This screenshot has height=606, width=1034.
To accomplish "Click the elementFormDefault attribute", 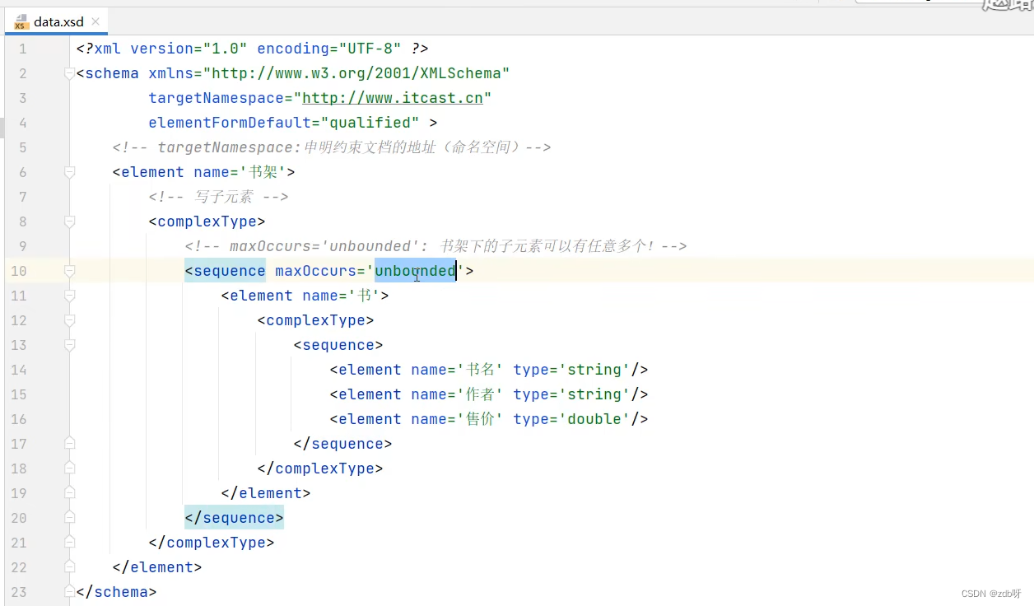I will point(284,123).
